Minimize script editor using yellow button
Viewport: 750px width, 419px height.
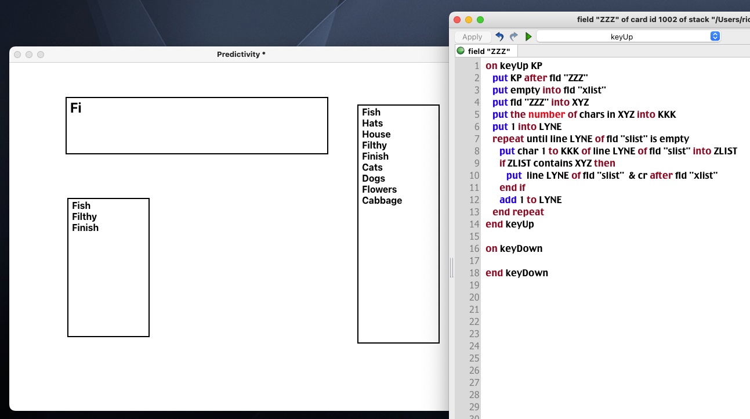pos(469,20)
